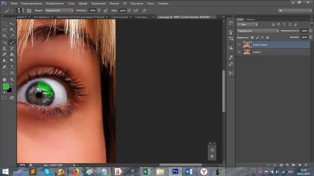The width and height of the screenshot is (314, 176).
Task: Select the Paint Bucket tool
Action: point(12,54)
